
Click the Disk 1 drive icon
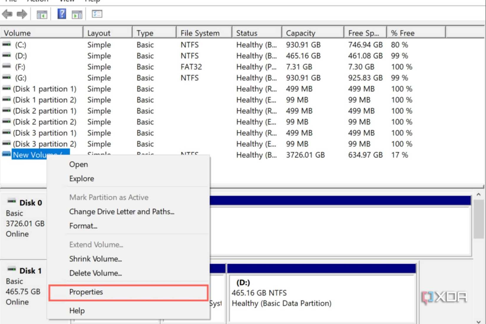coord(11,269)
